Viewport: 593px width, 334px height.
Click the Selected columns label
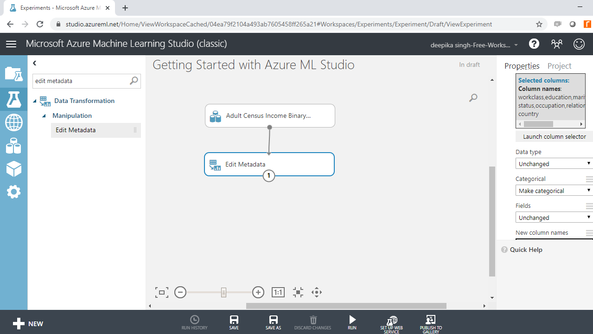point(544,80)
